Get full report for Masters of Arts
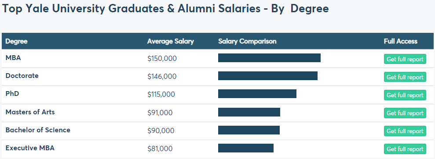This screenshot has height=159, width=435. [405, 113]
